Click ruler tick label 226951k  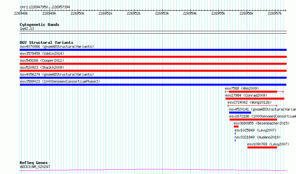click(x=105, y=13)
